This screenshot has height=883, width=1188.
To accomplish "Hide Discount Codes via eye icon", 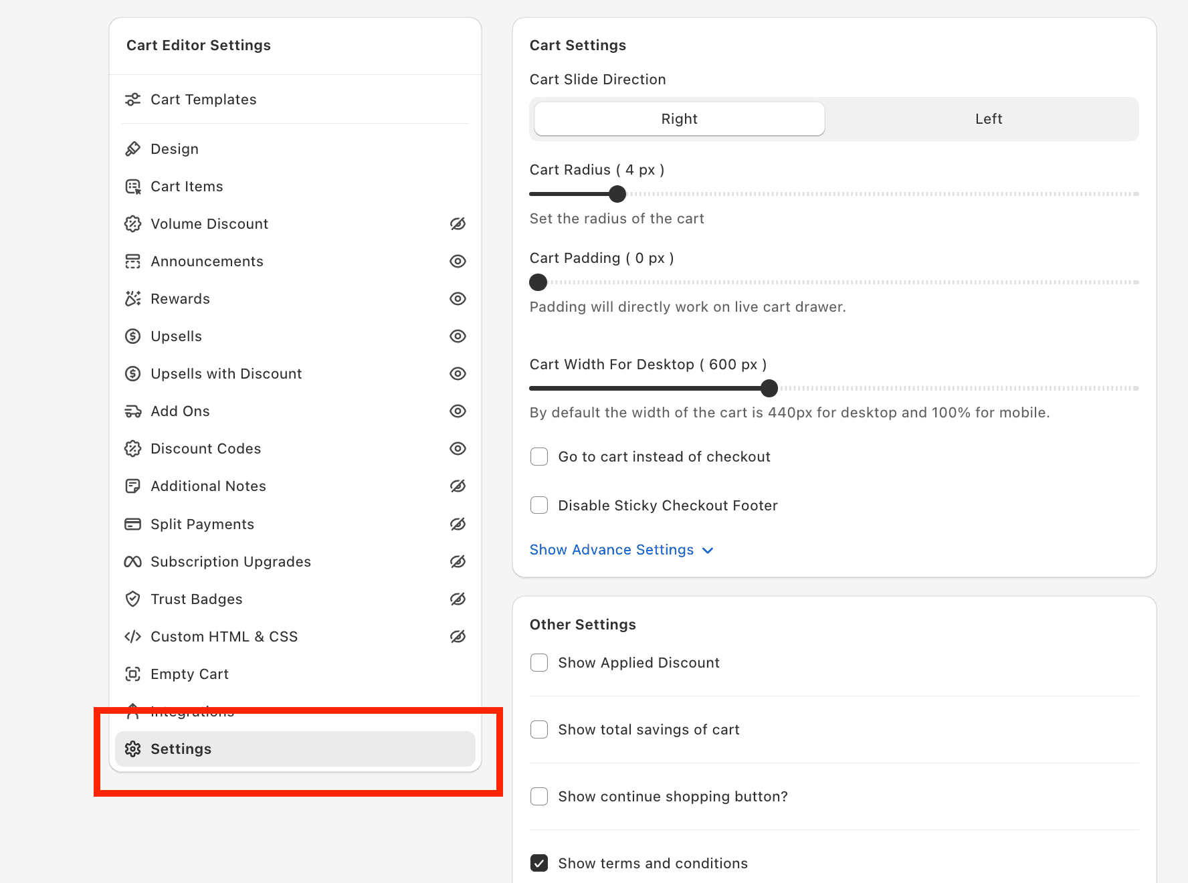I will coord(458,449).
